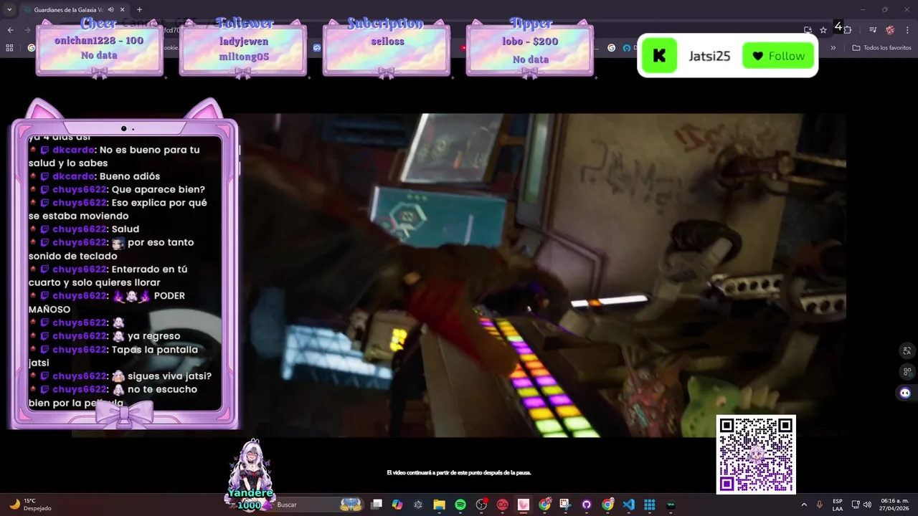Viewport: 918px width, 516px height.
Task: Open a new browser tab
Action: coord(139,10)
